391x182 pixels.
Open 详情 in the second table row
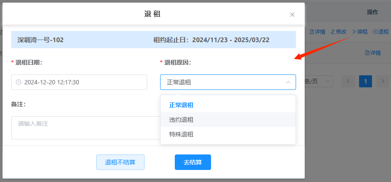373,53
